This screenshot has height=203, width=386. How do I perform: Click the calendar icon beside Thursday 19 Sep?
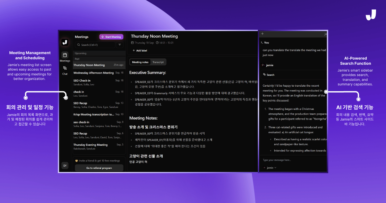(132, 43)
